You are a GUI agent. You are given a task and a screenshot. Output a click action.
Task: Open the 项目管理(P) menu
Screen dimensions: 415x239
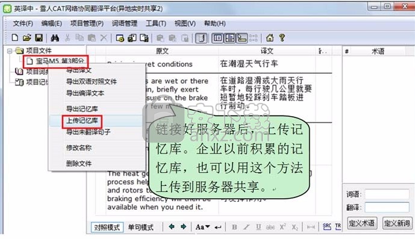[x=87, y=23]
